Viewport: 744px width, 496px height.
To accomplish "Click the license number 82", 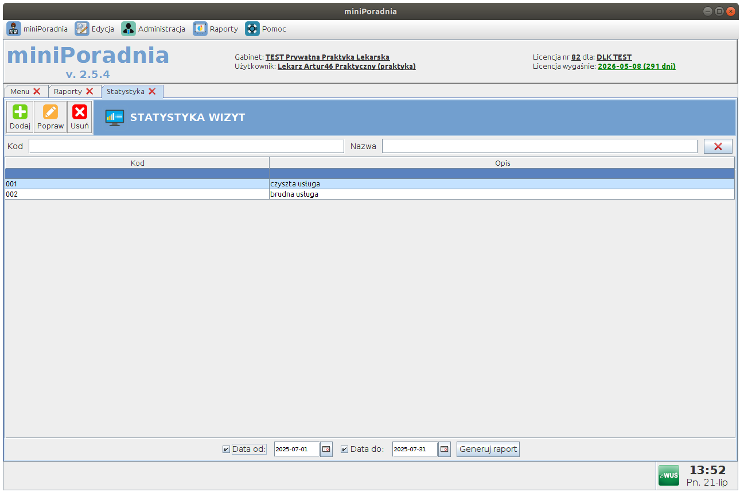I will pos(576,57).
